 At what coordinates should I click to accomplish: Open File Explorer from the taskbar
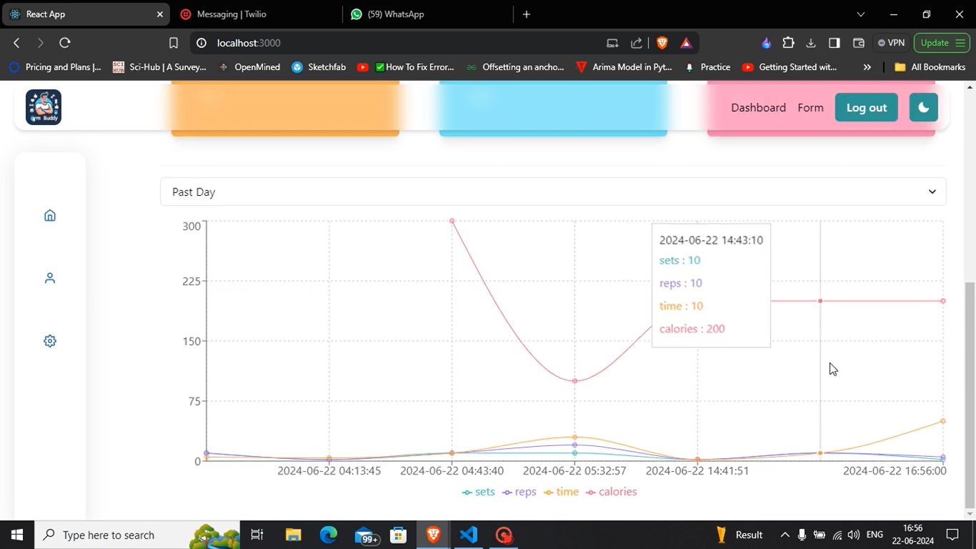pyautogui.click(x=293, y=535)
